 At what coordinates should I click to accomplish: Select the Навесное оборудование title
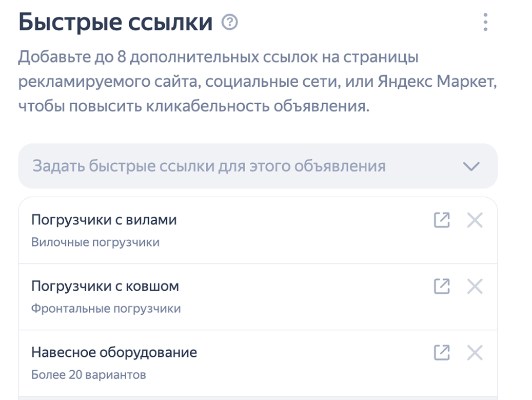(114, 352)
